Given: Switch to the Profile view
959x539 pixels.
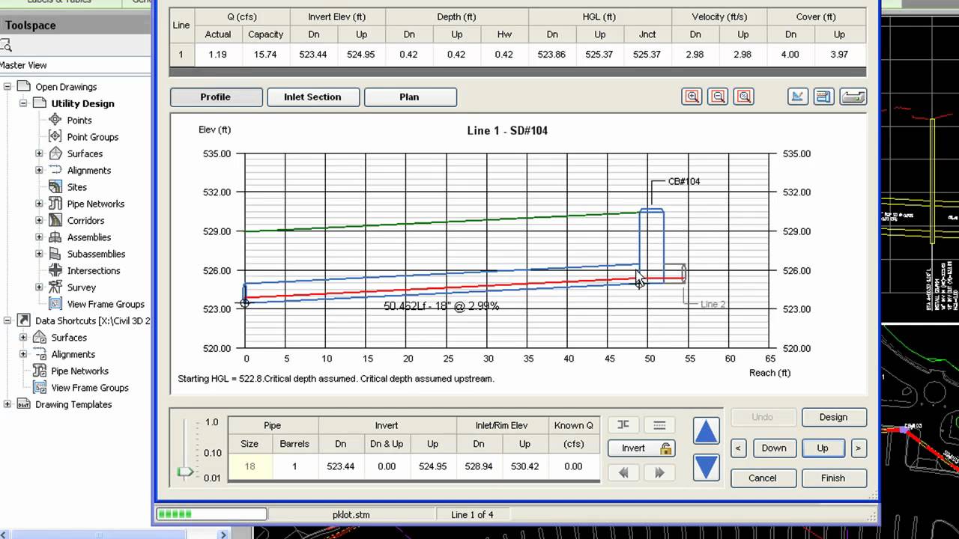Looking at the screenshot, I should 217,97.
